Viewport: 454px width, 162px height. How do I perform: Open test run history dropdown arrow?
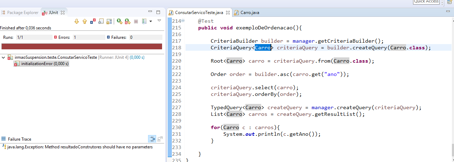point(151,21)
